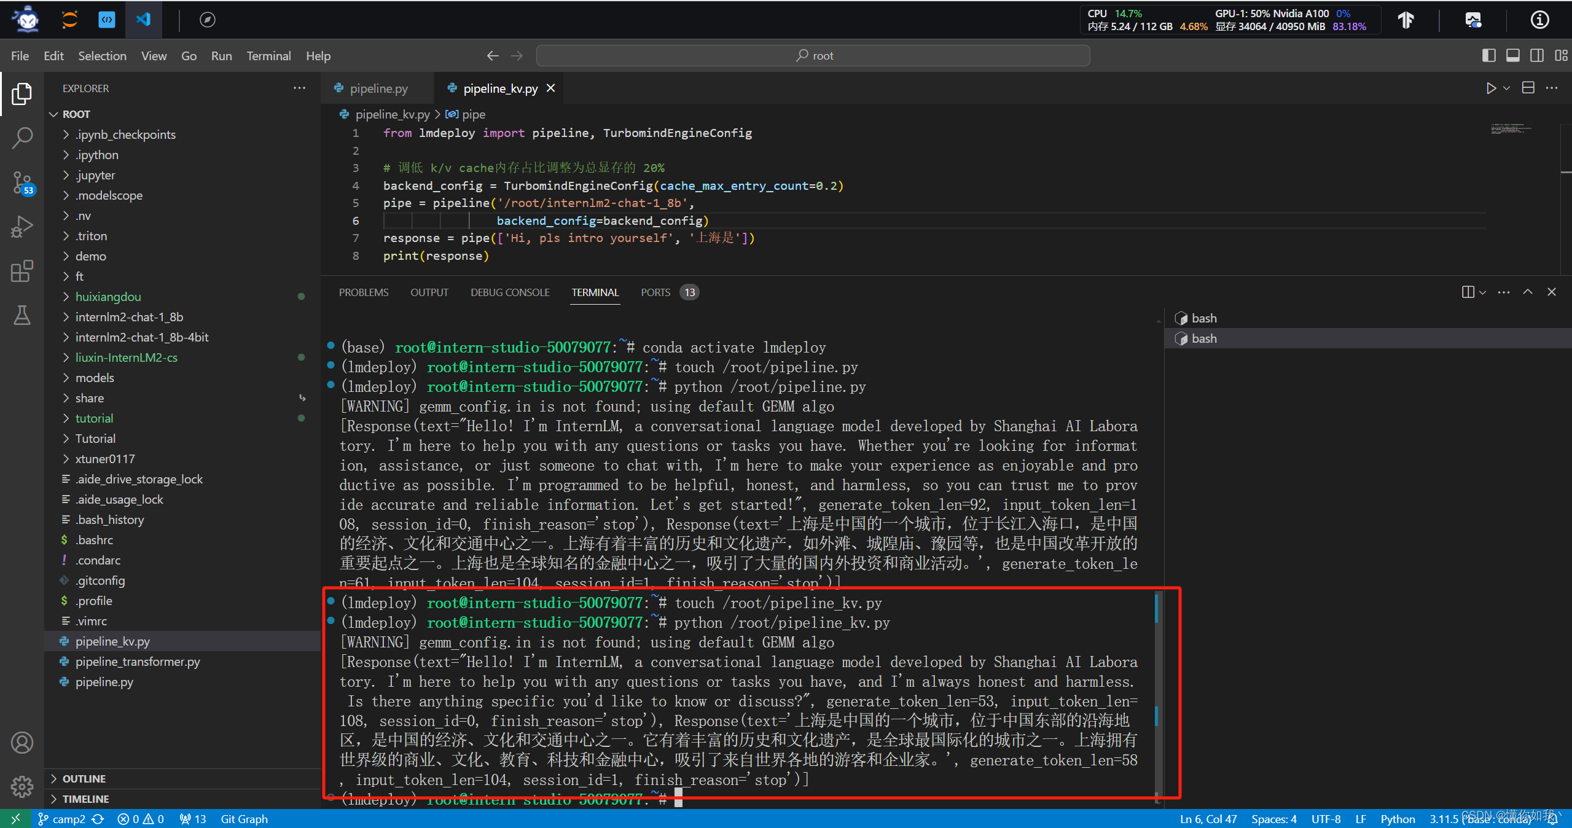Viewport: 1572px width, 828px height.
Task: Close the terminal panel
Action: pyautogui.click(x=1552, y=292)
